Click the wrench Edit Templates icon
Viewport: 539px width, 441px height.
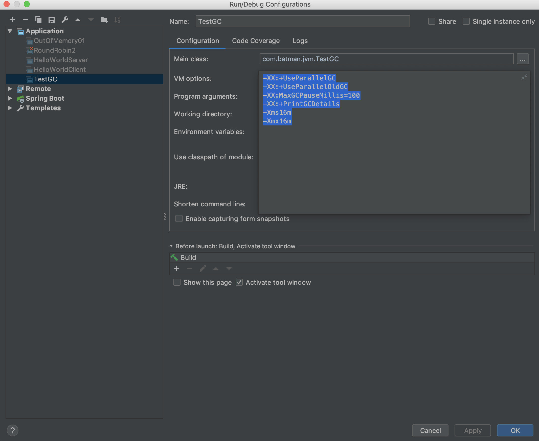click(65, 20)
